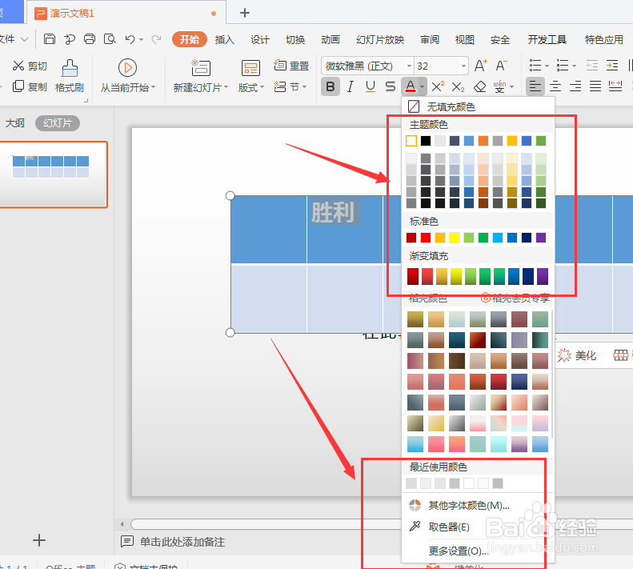The image size is (633, 569).
Task: Switch to Outline (大纲) panel view
Action: click(15, 122)
